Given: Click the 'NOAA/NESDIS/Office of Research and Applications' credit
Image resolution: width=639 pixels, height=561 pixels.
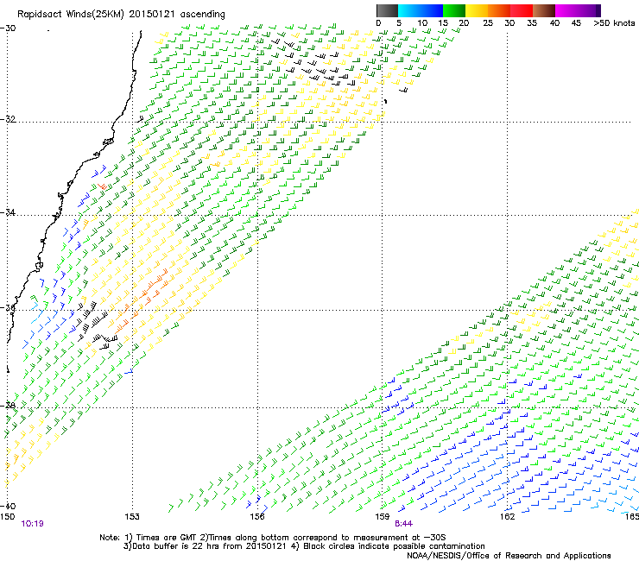Looking at the screenshot, I should pos(509,556).
